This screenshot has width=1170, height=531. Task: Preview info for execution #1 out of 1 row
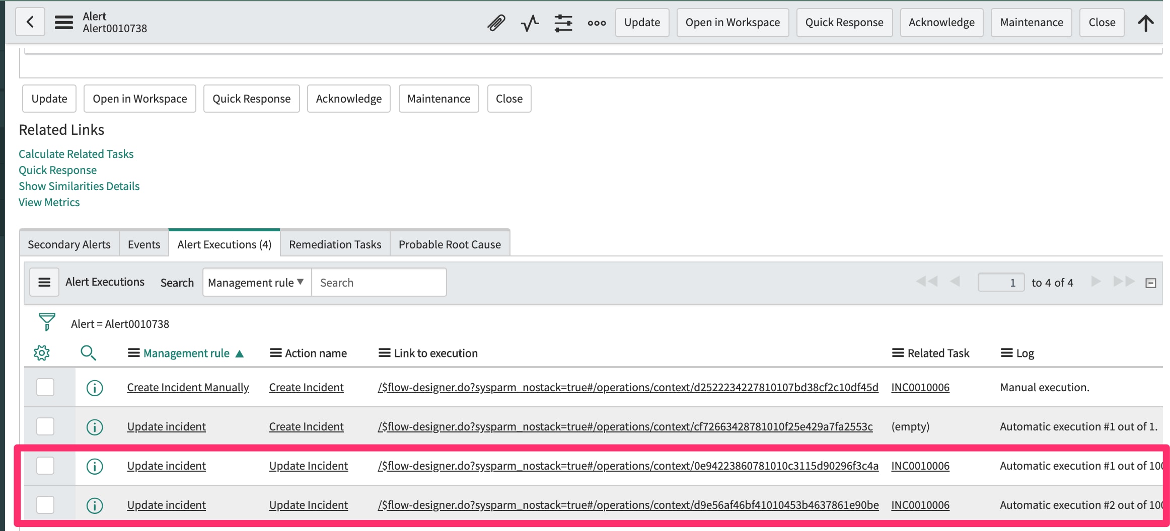[x=95, y=427]
